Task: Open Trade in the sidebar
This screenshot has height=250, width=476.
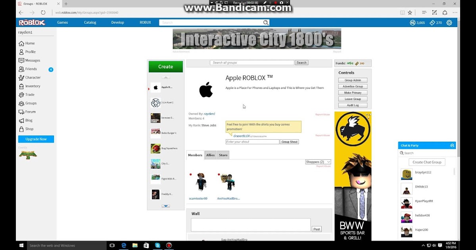Action: [27, 95]
